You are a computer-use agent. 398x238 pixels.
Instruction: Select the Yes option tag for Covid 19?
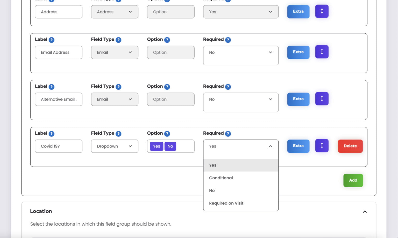(x=157, y=146)
